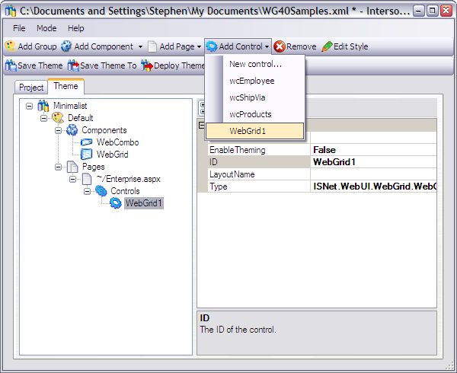Select the WebCombo component icon in tree
The height and width of the screenshot is (373, 457).
click(87, 142)
